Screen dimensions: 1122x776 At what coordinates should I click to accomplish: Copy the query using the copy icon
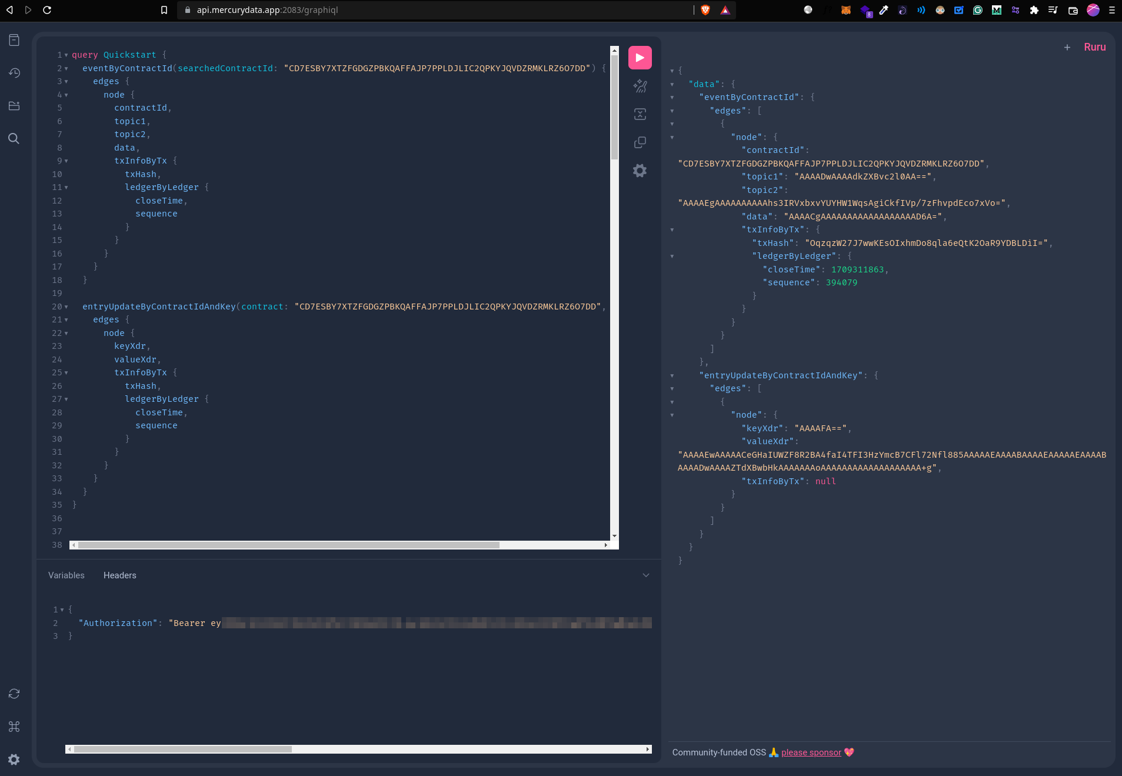coord(640,142)
